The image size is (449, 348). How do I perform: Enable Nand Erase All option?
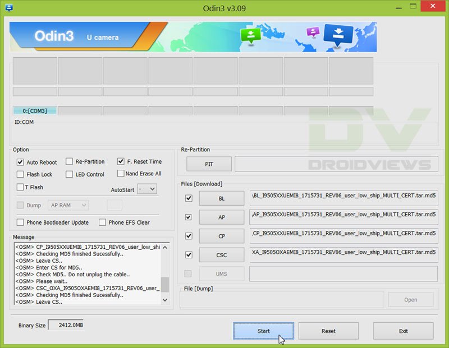(x=121, y=173)
